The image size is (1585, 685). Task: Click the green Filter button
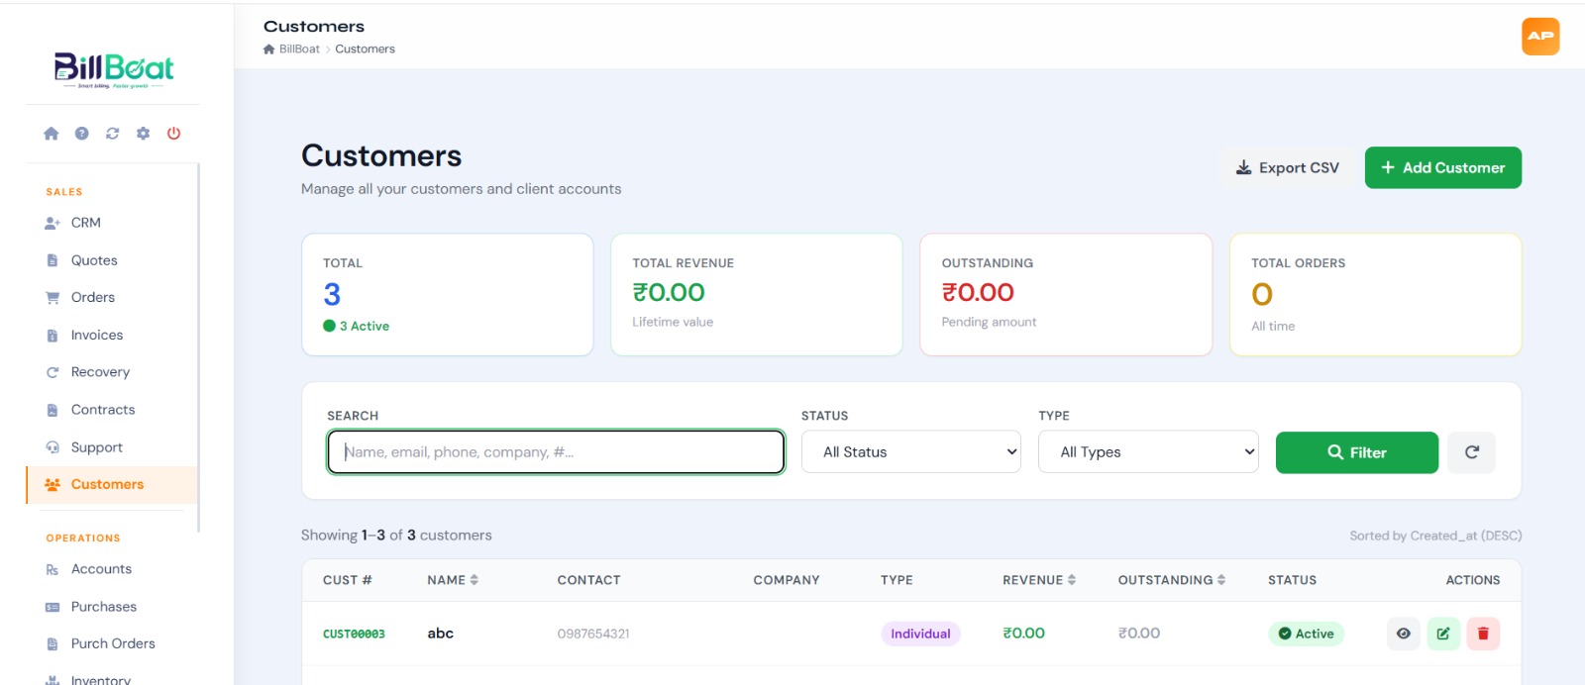1357,452
